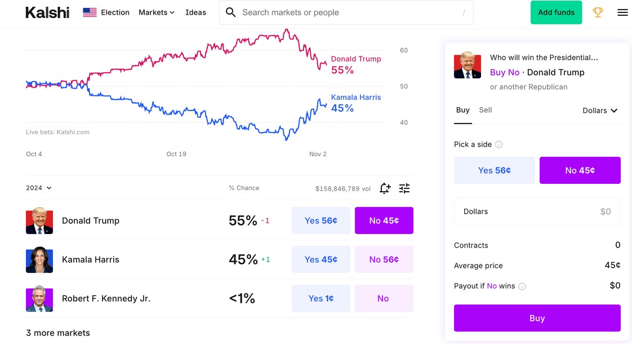Click the trophy leaderboard icon

pos(598,12)
